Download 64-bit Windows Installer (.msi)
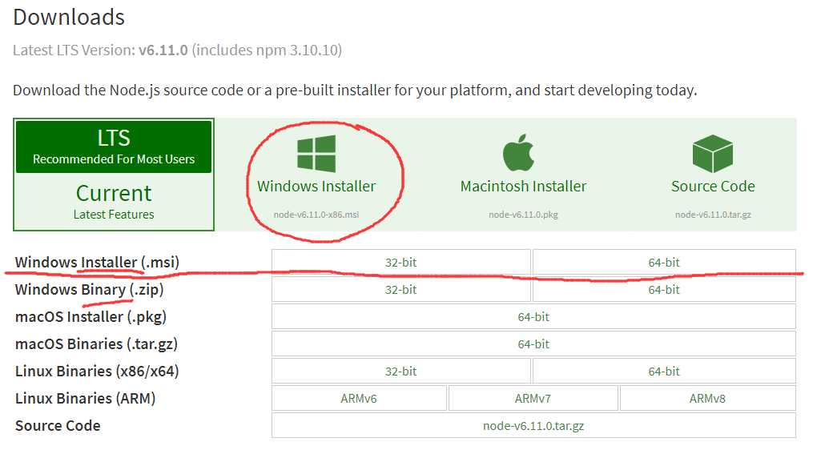Screen dimensions: 821x450 click(664, 262)
